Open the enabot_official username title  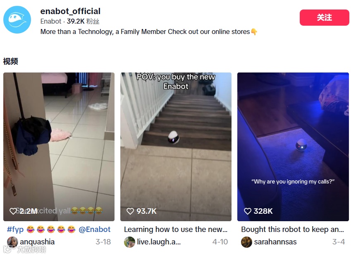[70, 11]
